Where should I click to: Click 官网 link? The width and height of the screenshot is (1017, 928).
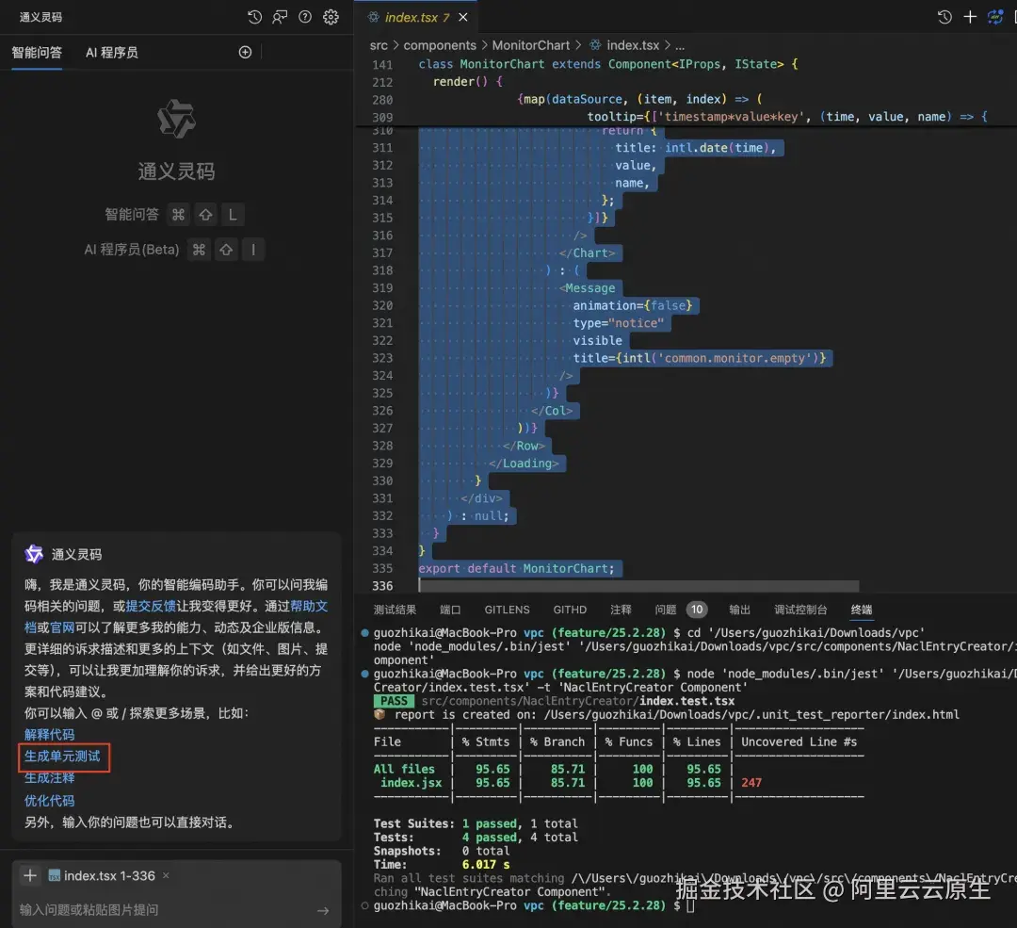coord(62,627)
